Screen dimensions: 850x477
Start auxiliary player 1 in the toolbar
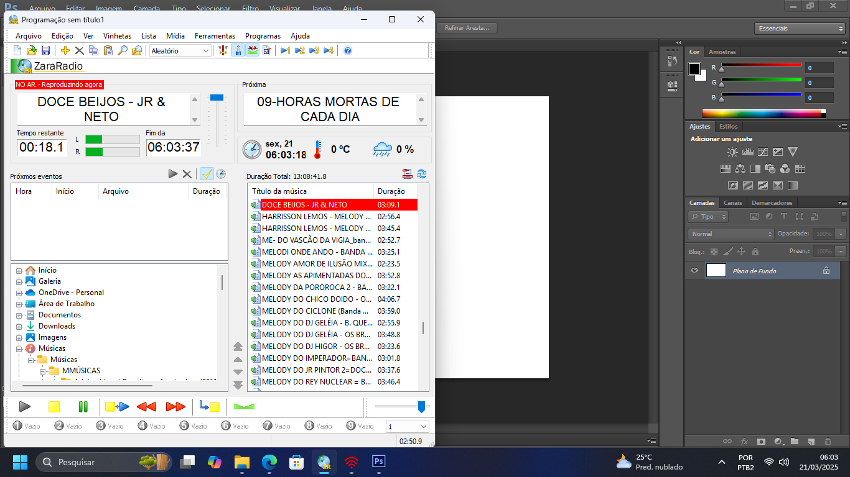(285, 51)
